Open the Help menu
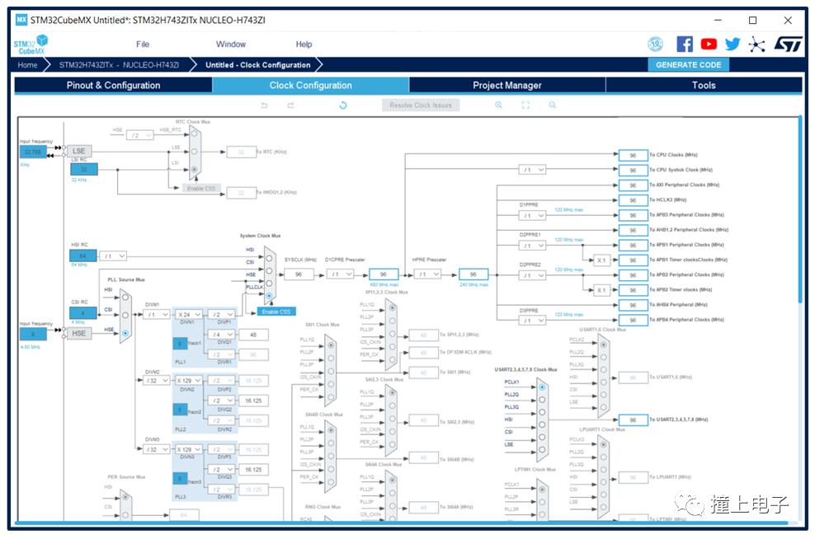This screenshot has width=815, height=539. 304,45
